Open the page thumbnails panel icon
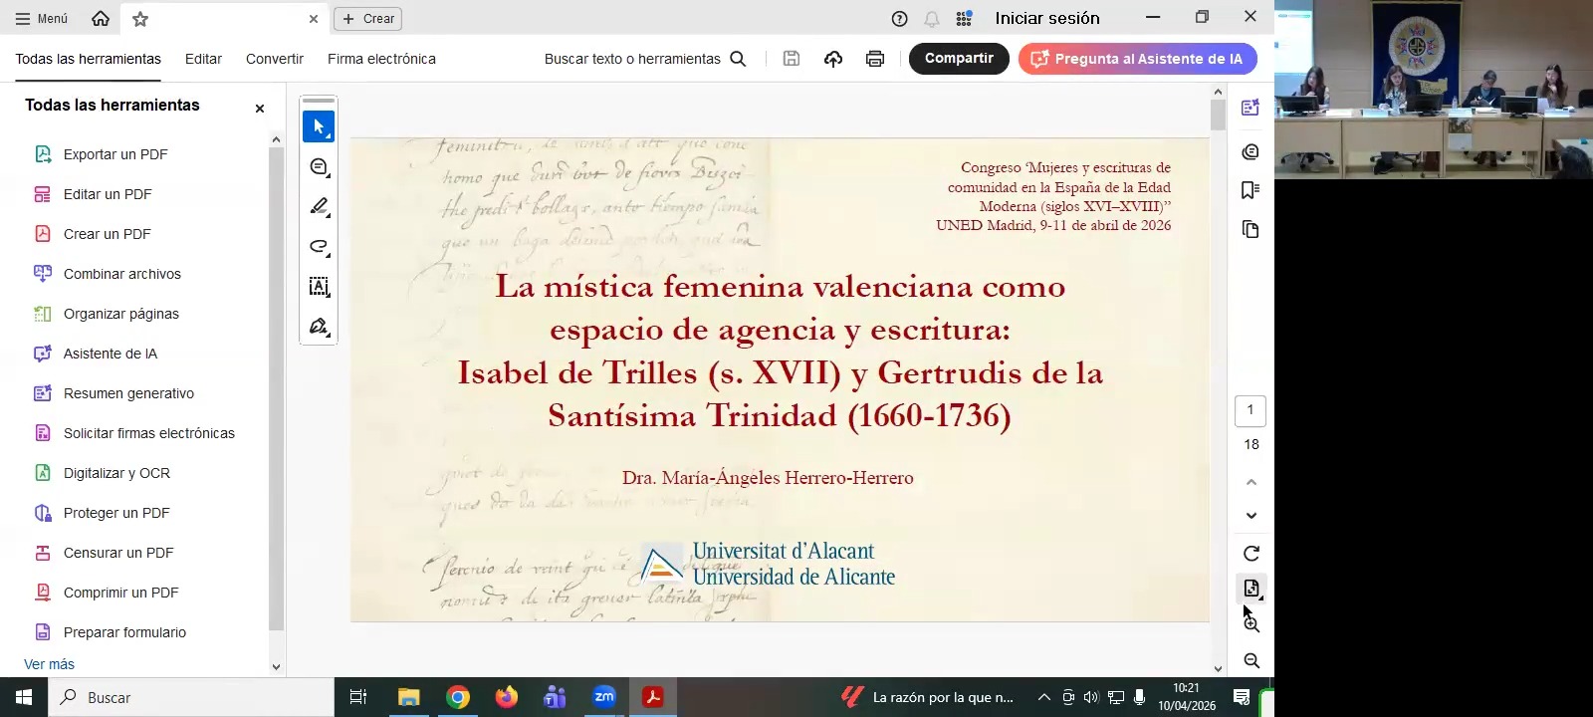 pos(1251,230)
